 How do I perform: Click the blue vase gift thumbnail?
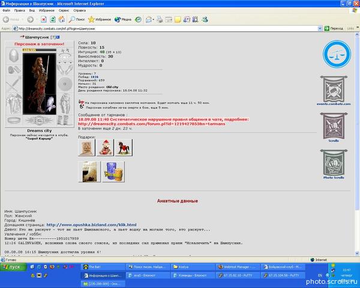click(113, 172)
